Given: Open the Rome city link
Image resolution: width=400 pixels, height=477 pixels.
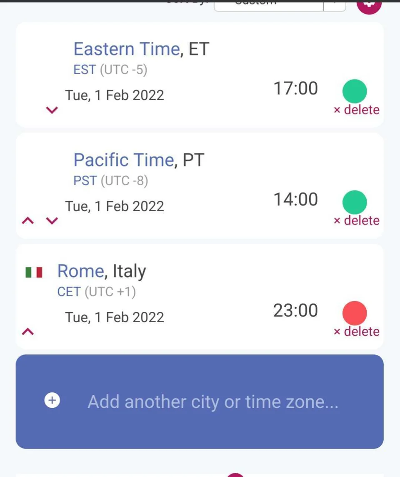Looking at the screenshot, I should point(81,271).
